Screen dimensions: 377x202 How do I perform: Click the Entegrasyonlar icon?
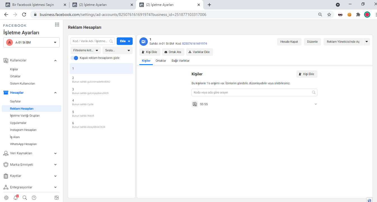(6, 187)
